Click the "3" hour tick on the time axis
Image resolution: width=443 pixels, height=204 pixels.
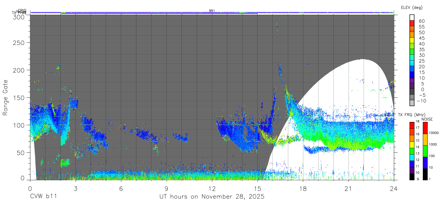coord(75,188)
